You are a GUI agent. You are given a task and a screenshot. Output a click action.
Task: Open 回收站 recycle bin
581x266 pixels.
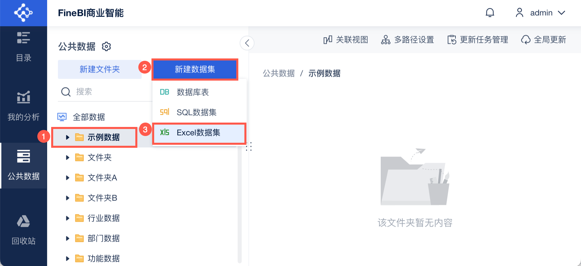[x=24, y=230]
